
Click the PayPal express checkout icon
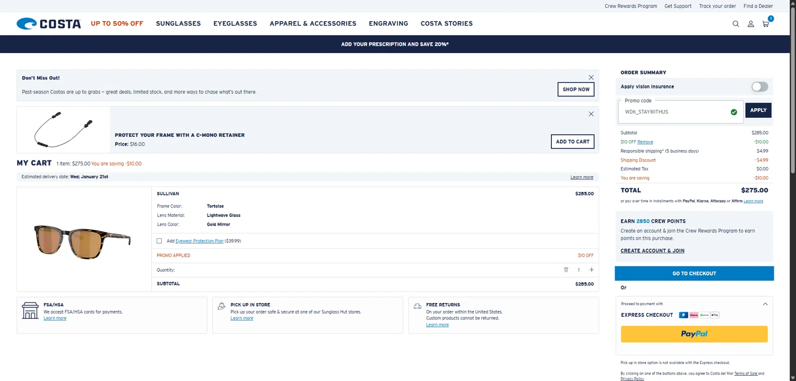tap(683, 315)
